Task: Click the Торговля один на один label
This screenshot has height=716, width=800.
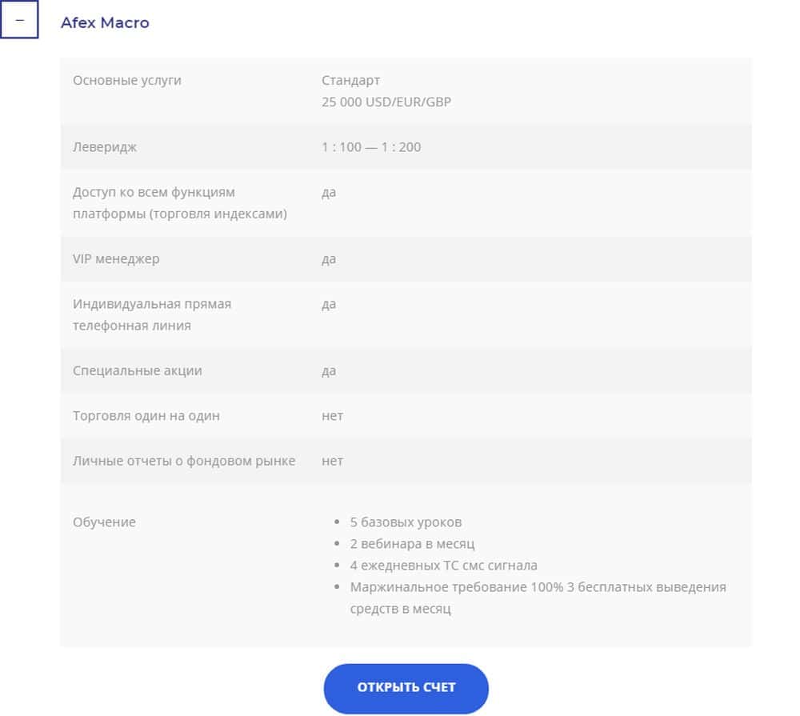Action: pyautogui.click(x=146, y=416)
